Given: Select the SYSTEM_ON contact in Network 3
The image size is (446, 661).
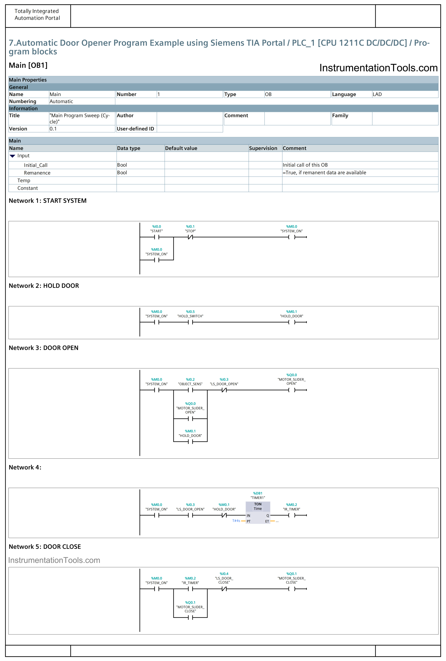Looking at the screenshot, I should click(x=157, y=390).
